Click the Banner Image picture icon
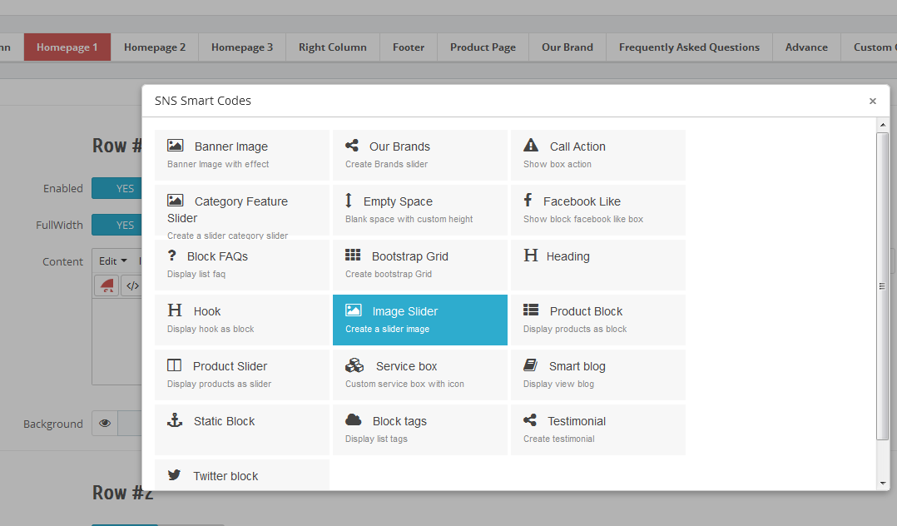Image resolution: width=897 pixels, height=526 pixels. click(175, 146)
